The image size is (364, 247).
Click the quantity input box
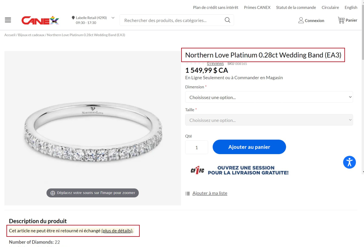pos(197,147)
